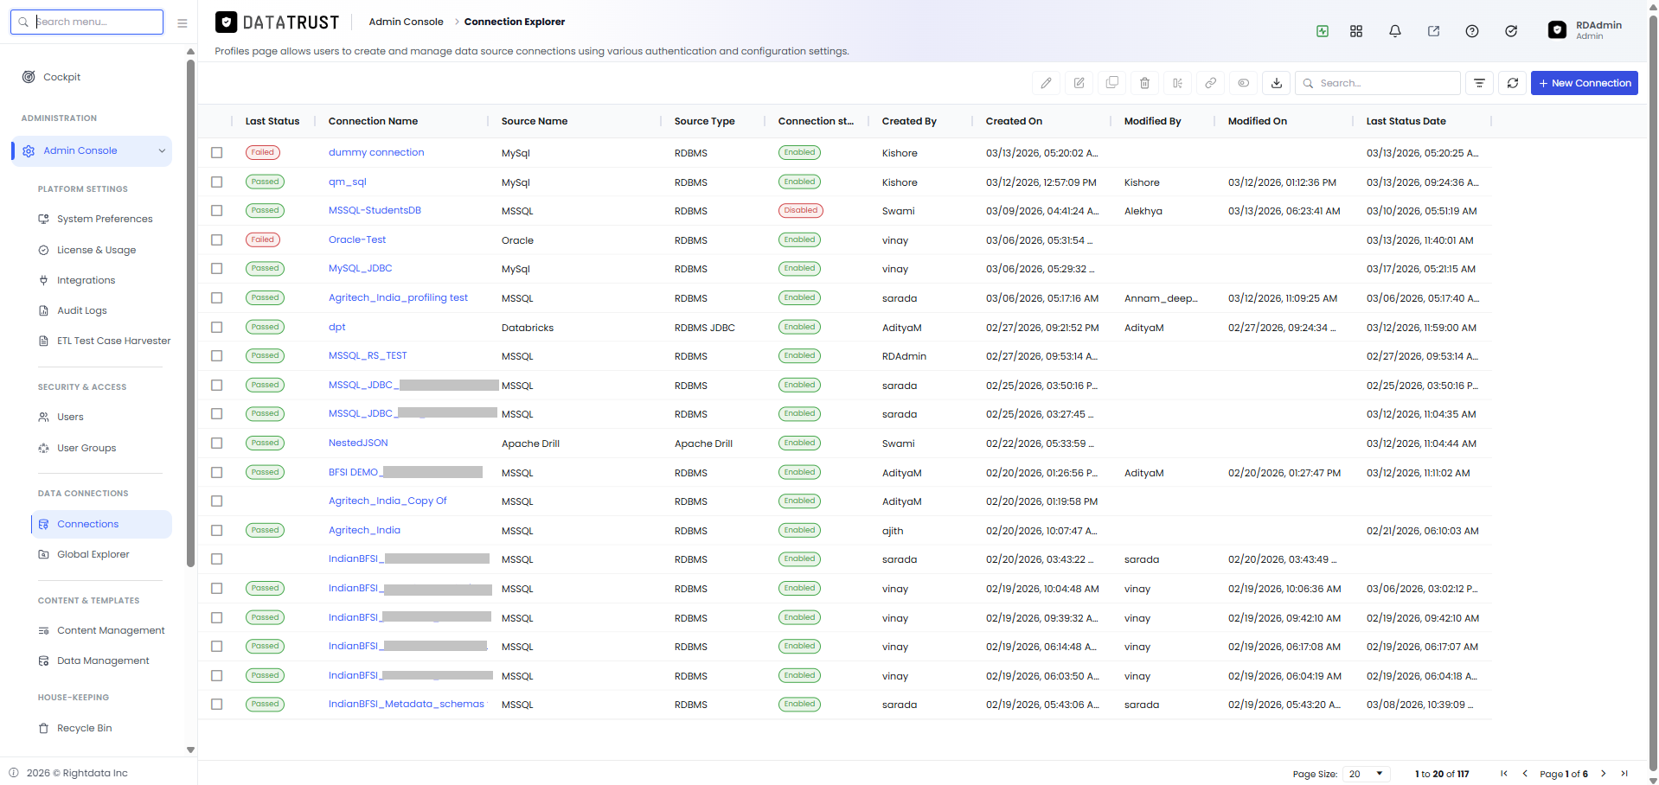Viewport: 1659px width, 785px height.
Task: Go to last page arrow
Action: coord(1624,774)
